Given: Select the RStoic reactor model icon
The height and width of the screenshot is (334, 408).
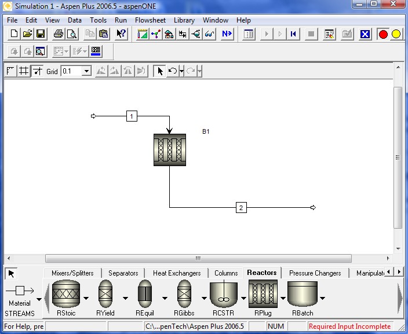Looking at the screenshot, I should (x=65, y=294).
